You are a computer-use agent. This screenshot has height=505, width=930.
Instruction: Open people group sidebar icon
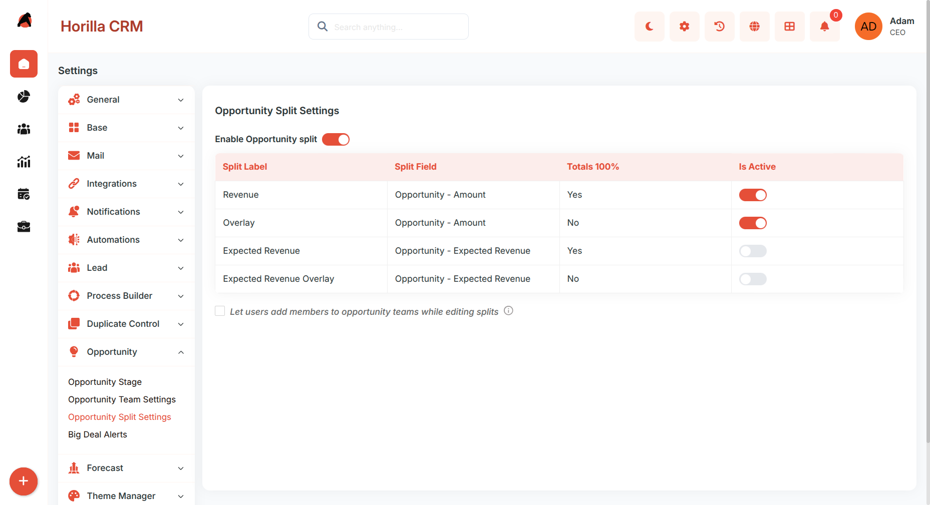pos(24,129)
